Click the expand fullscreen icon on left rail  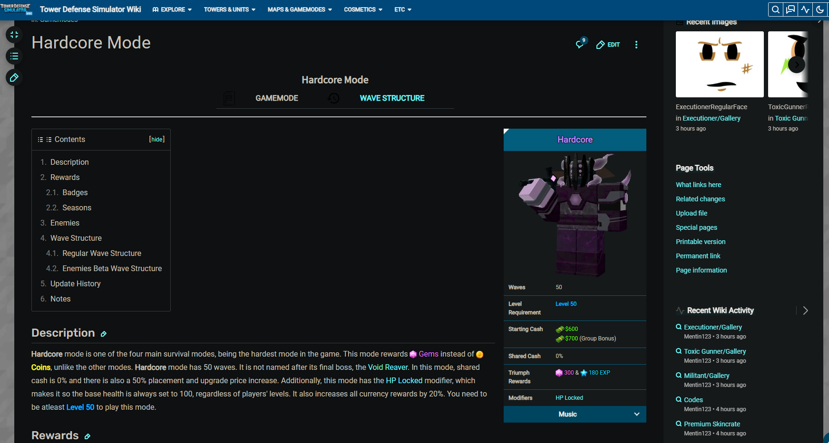pyautogui.click(x=14, y=35)
